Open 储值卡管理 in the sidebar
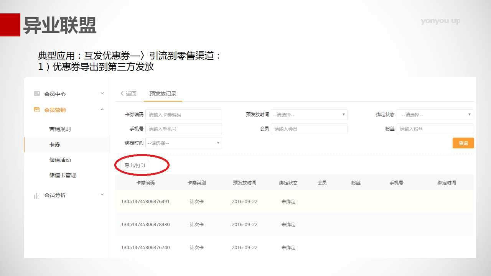491x276 pixels. 63,175
